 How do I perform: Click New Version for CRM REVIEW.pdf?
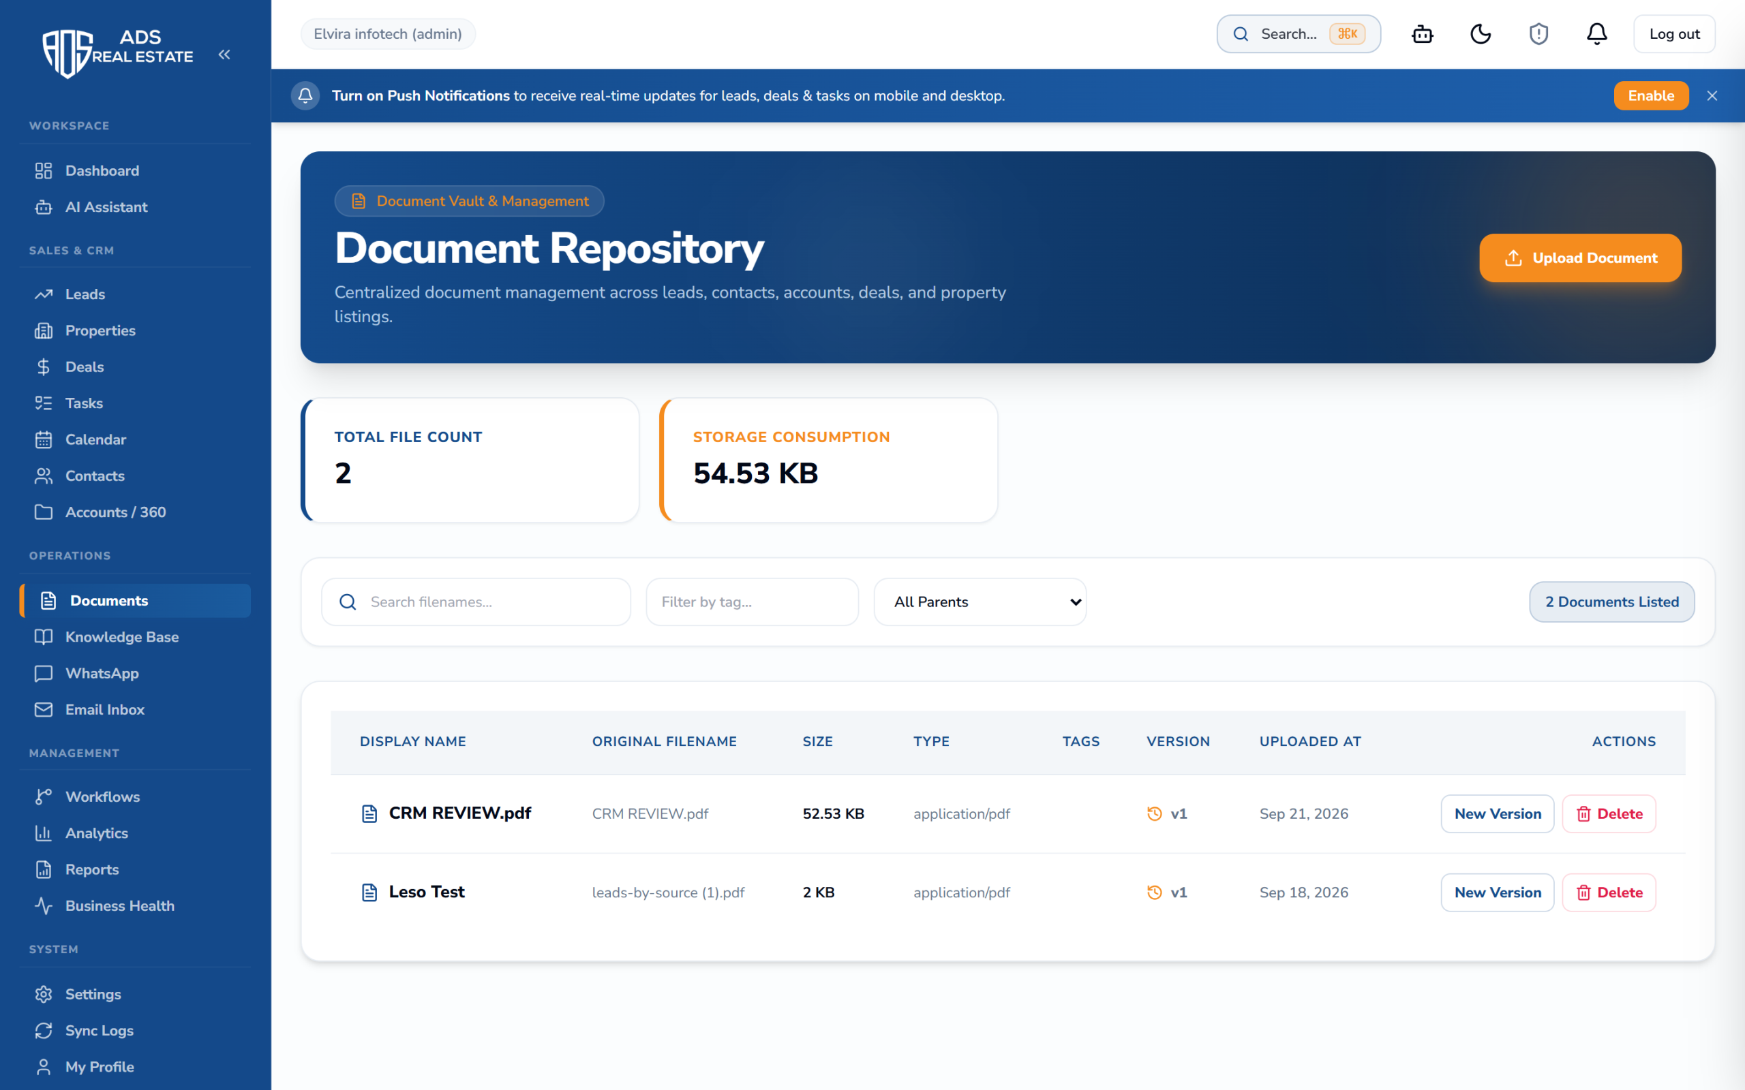point(1497,814)
